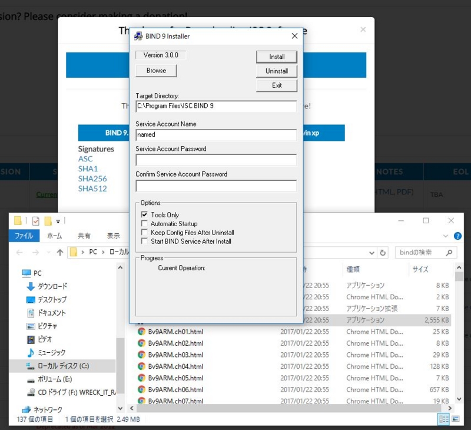Open the ホーム ribbon tab in Explorer
The width and height of the screenshot is (471, 430).
[54, 236]
